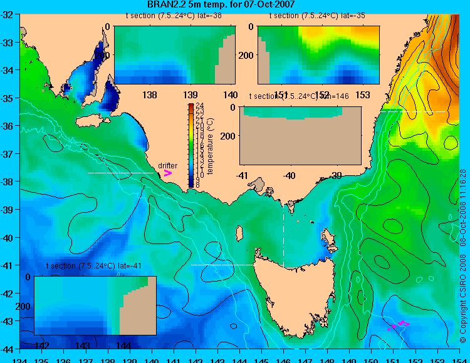Viewport: 470px width, 363px height.
Task: Click the 200 depth label of lat=-35 inset
Action: (246, 55)
